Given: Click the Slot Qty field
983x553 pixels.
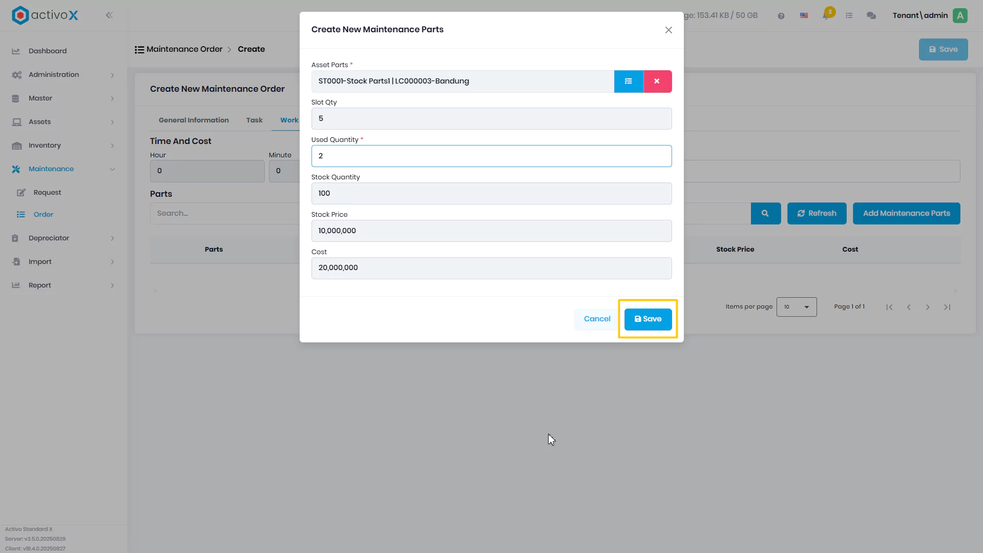Looking at the screenshot, I should point(491,119).
